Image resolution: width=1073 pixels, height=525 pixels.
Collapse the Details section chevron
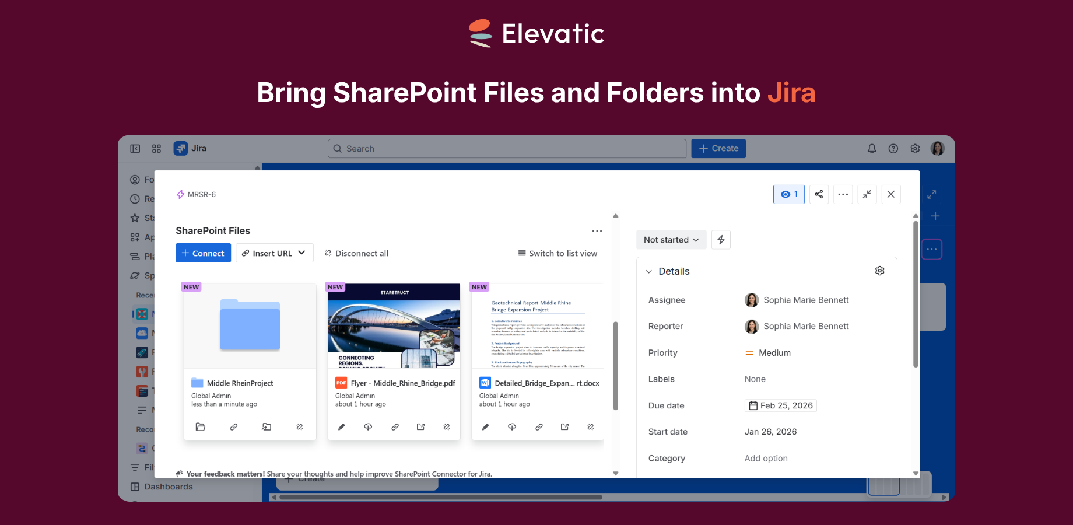[648, 271]
